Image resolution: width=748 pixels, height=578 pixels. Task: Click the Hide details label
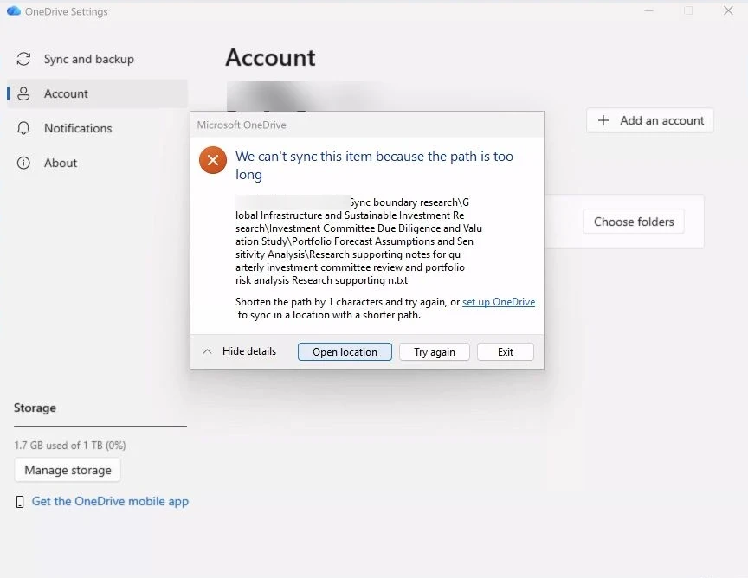tap(249, 351)
